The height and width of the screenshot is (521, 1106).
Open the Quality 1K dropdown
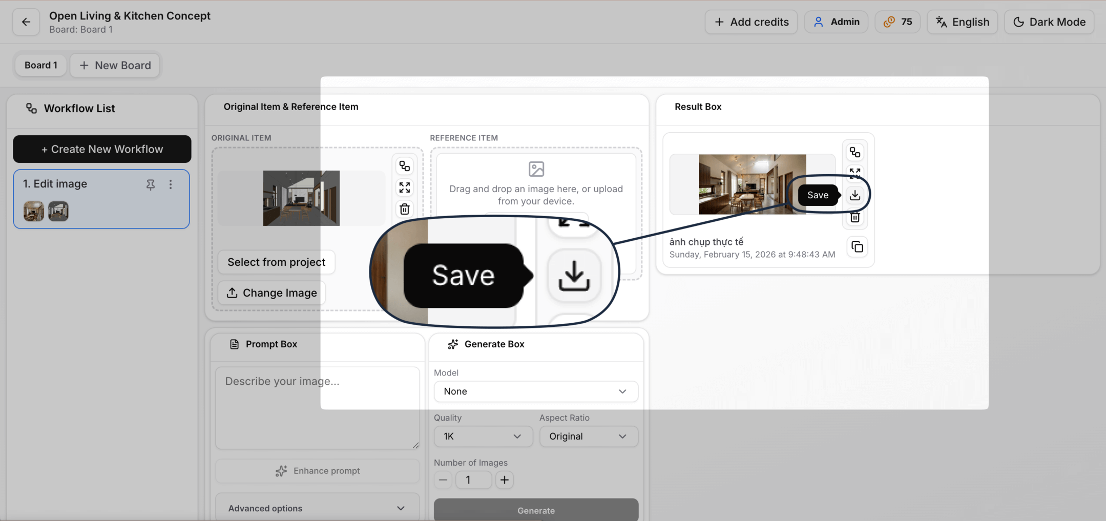(x=483, y=436)
